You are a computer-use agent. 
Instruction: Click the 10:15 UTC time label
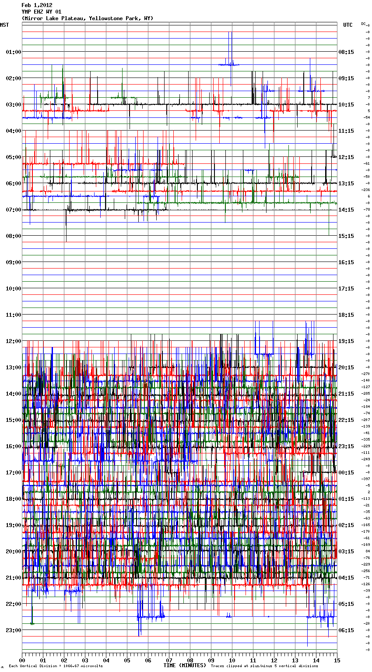tap(346, 105)
